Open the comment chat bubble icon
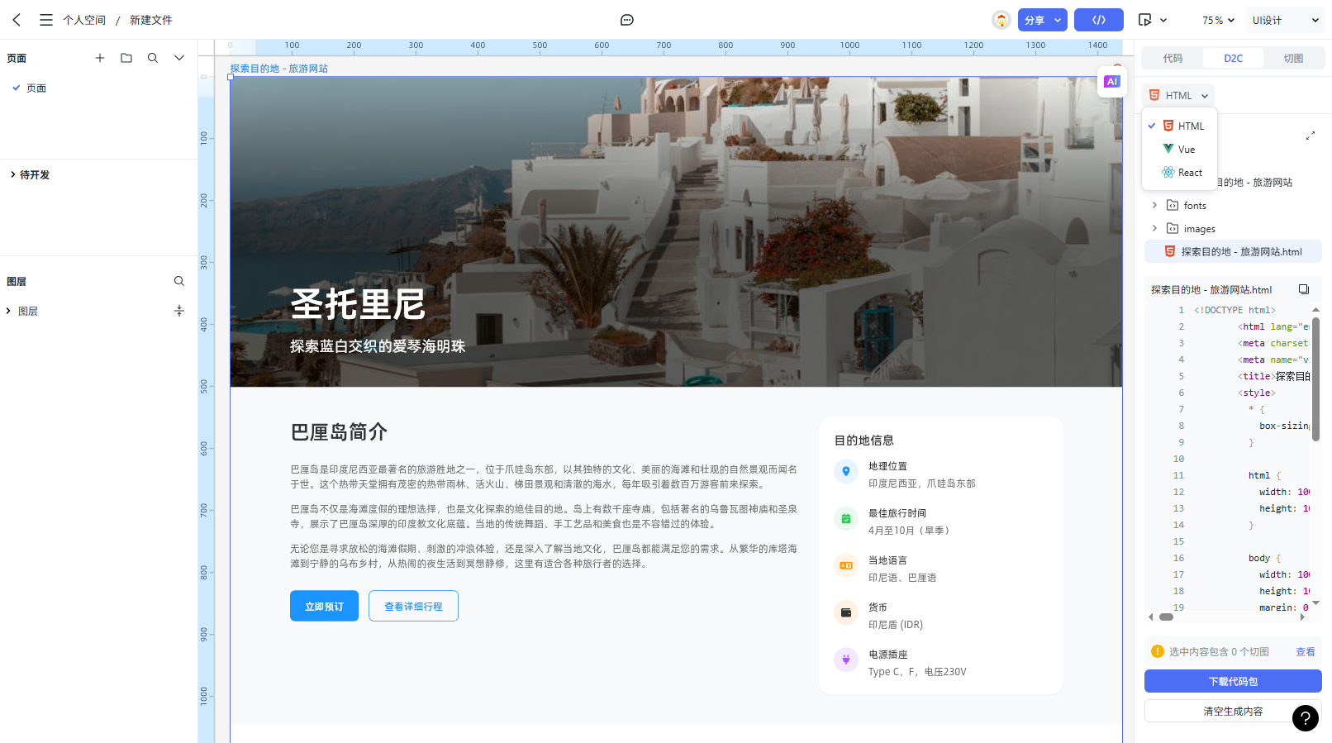The height and width of the screenshot is (743, 1332). click(627, 20)
